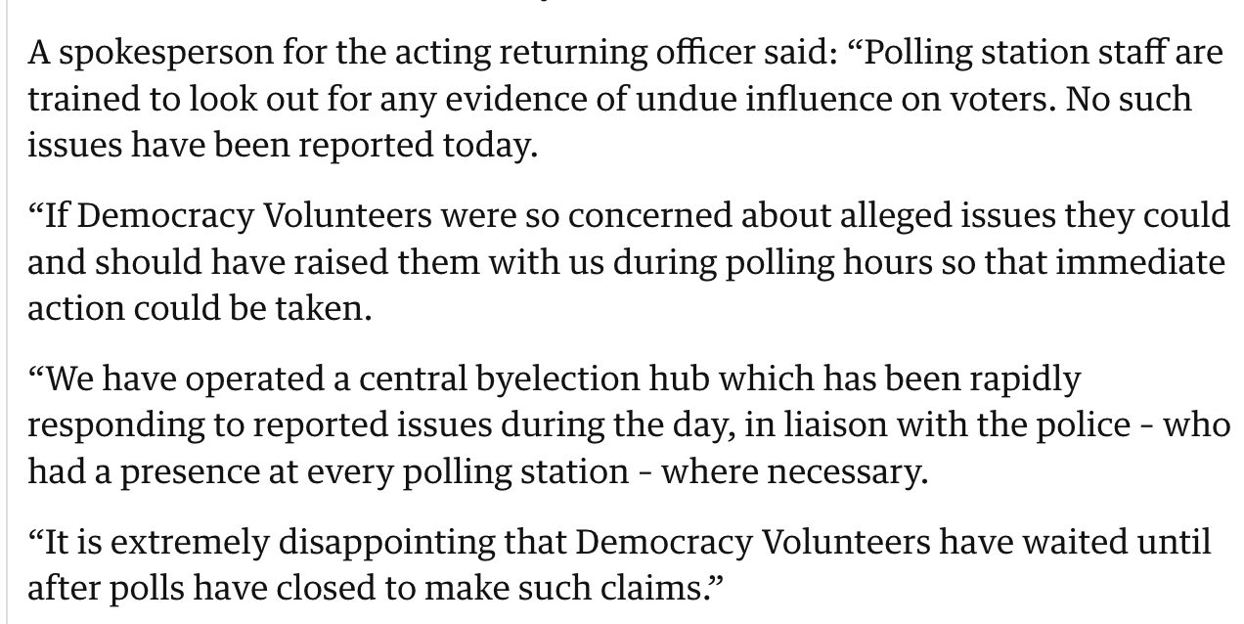This screenshot has height=624, width=1244.
Task: Click the word "rapidly" in third paragraph
Action: click(1025, 379)
